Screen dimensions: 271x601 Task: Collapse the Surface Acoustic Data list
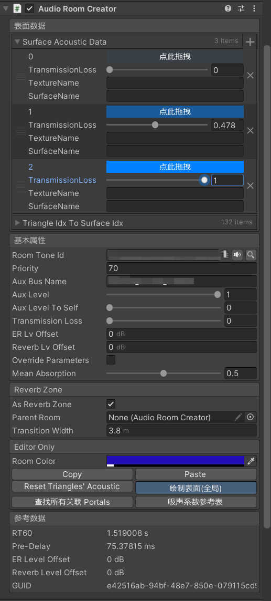tap(17, 42)
